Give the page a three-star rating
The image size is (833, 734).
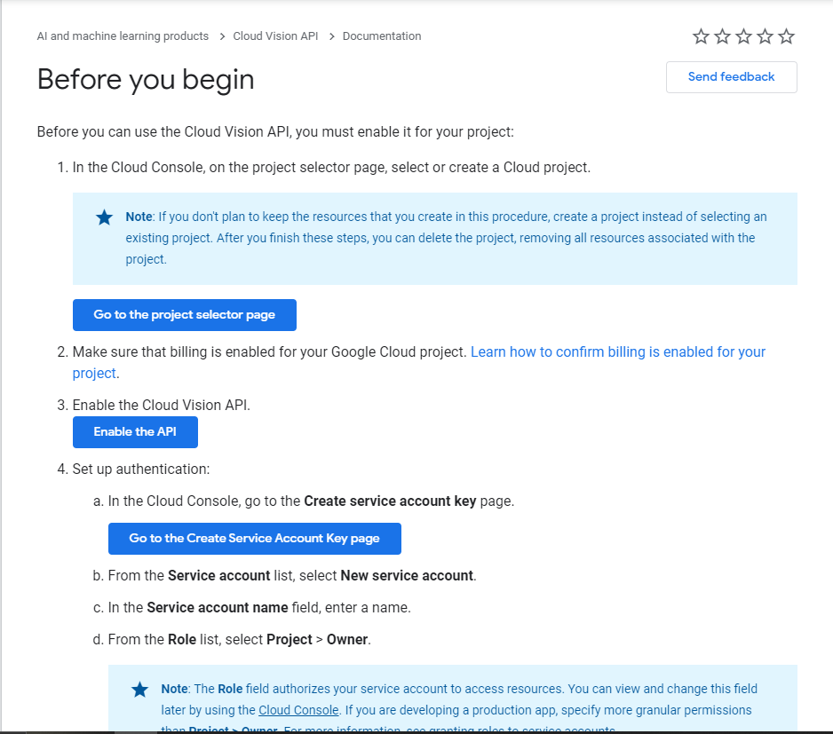744,36
